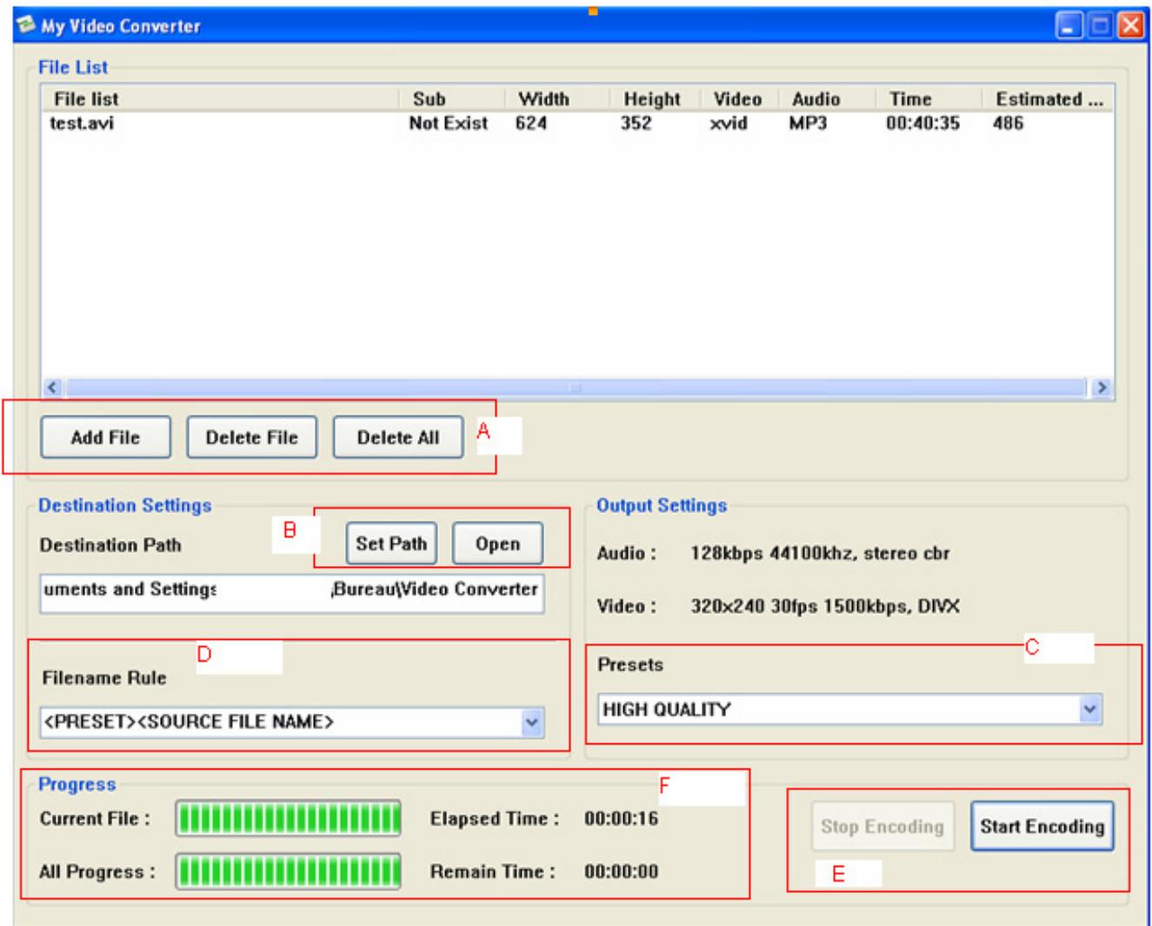This screenshot has width=1152, height=926.
Task: Click the 00:40:35 time cell
Action: (923, 123)
